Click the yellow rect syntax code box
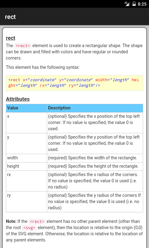This screenshot has width=149, height=248. point(74,83)
